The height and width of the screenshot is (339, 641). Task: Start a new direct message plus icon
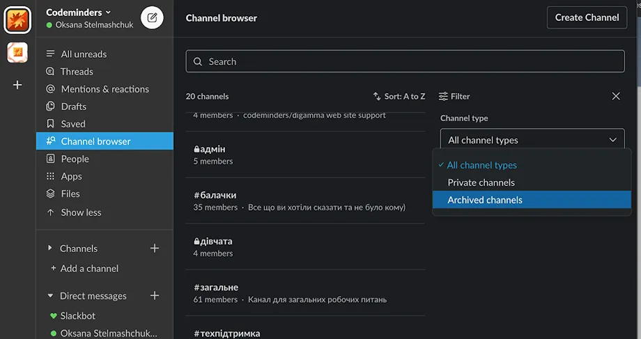tap(155, 295)
